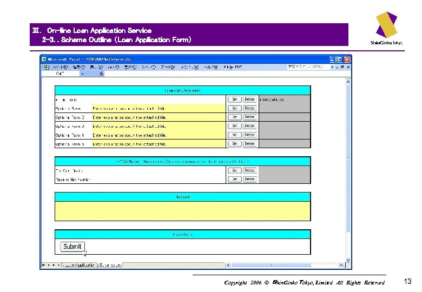Click the yellow Message text area

(x=183, y=211)
